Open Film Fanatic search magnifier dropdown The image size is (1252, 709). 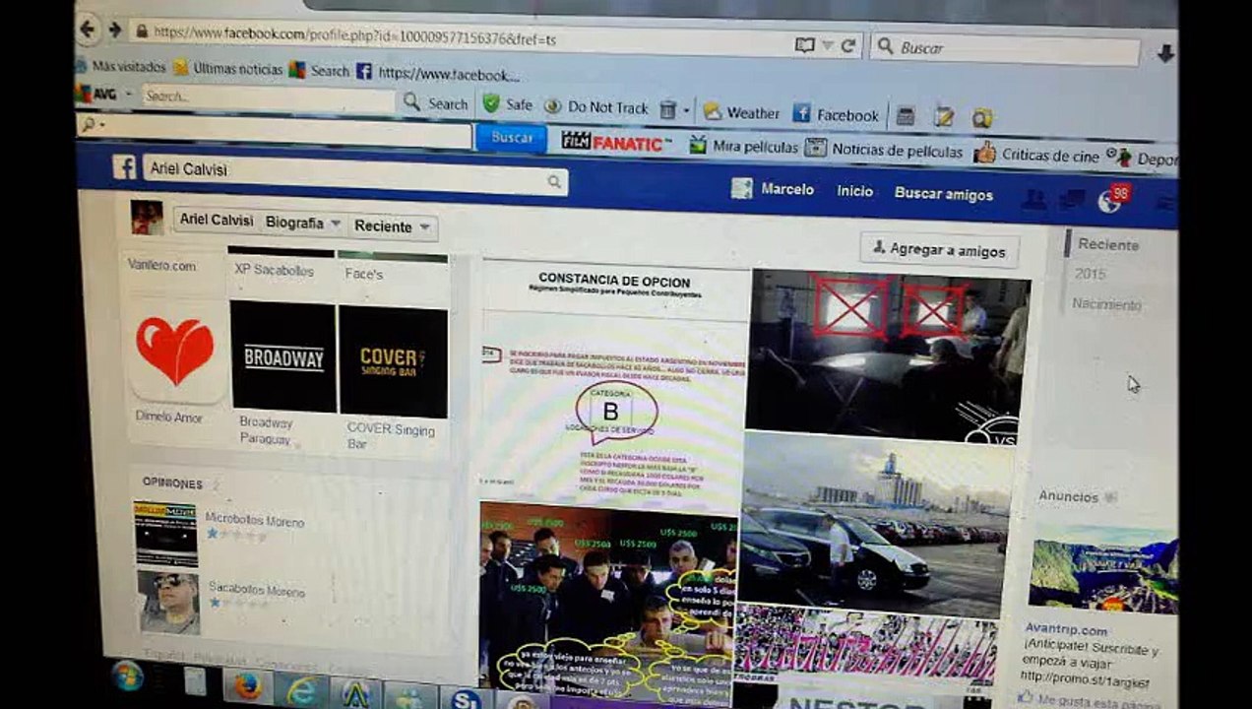pos(91,125)
